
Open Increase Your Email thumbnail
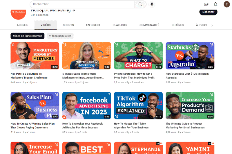[35, 148]
